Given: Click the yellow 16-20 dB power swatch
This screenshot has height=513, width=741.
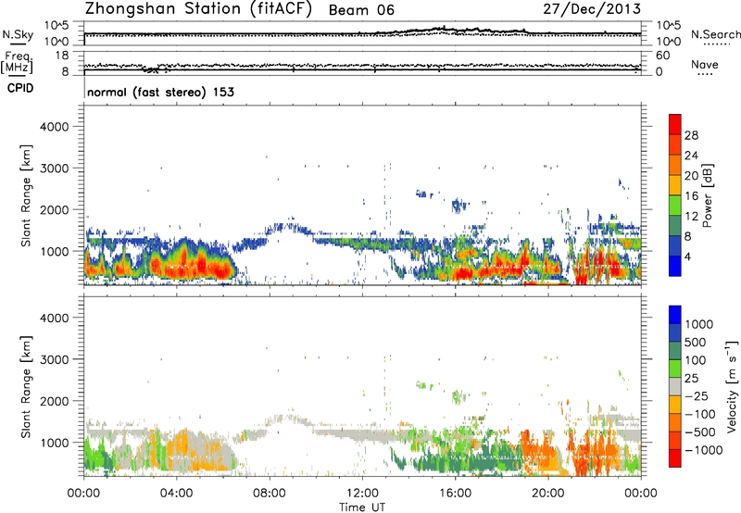Looking at the screenshot, I should coord(675,184).
